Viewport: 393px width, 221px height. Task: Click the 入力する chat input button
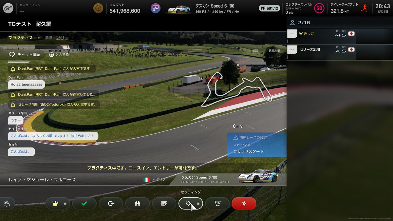(59, 55)
